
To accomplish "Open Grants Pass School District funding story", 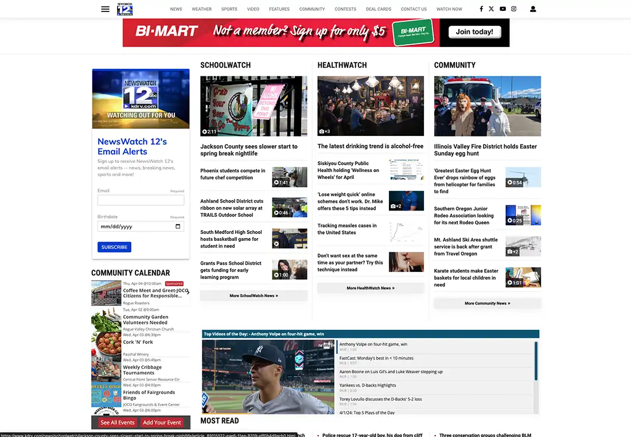I will [231, 270].
